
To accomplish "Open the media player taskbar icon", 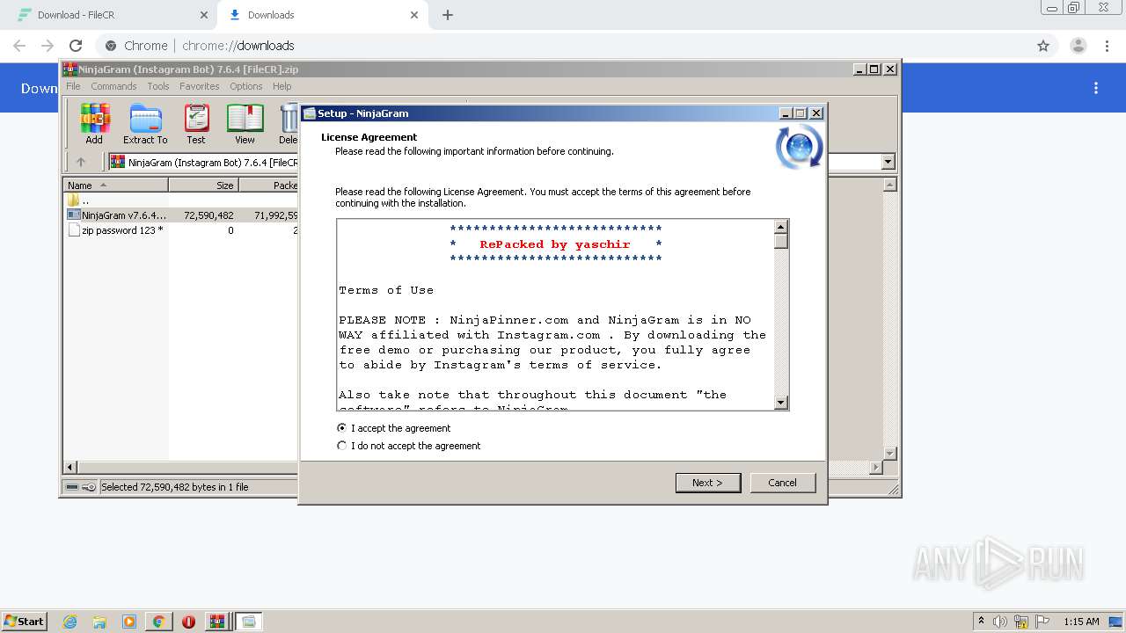I will (x=128, y=622).
